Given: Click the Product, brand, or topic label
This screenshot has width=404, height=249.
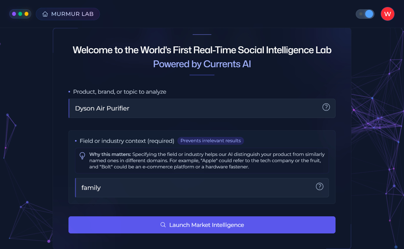Looking at the screenshot, I should click(120, 92).
